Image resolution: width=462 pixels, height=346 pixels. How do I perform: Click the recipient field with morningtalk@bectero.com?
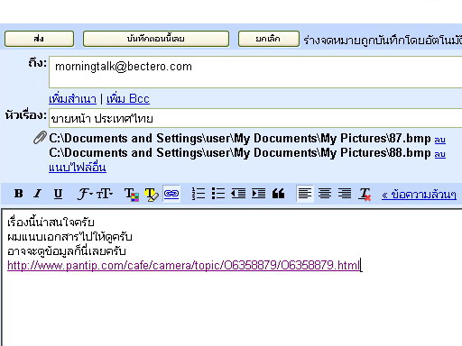coord(255,72)
